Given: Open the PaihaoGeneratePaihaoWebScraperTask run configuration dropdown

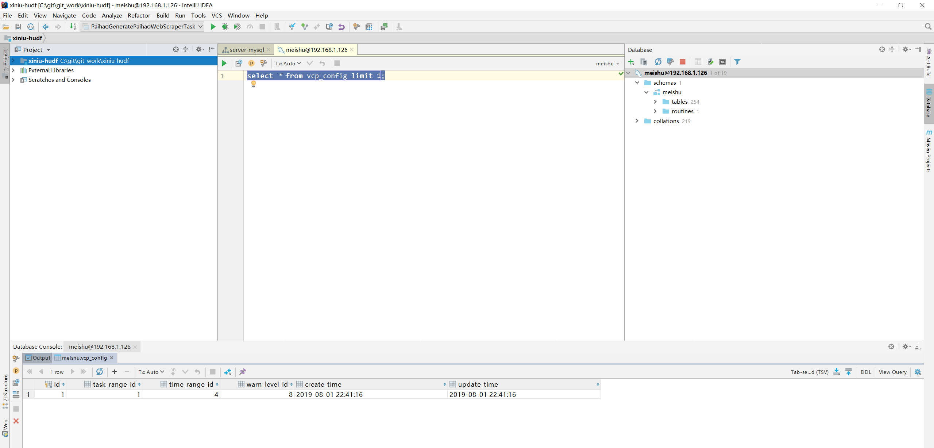Looking at the screenshot, I should tap(142, 27).
